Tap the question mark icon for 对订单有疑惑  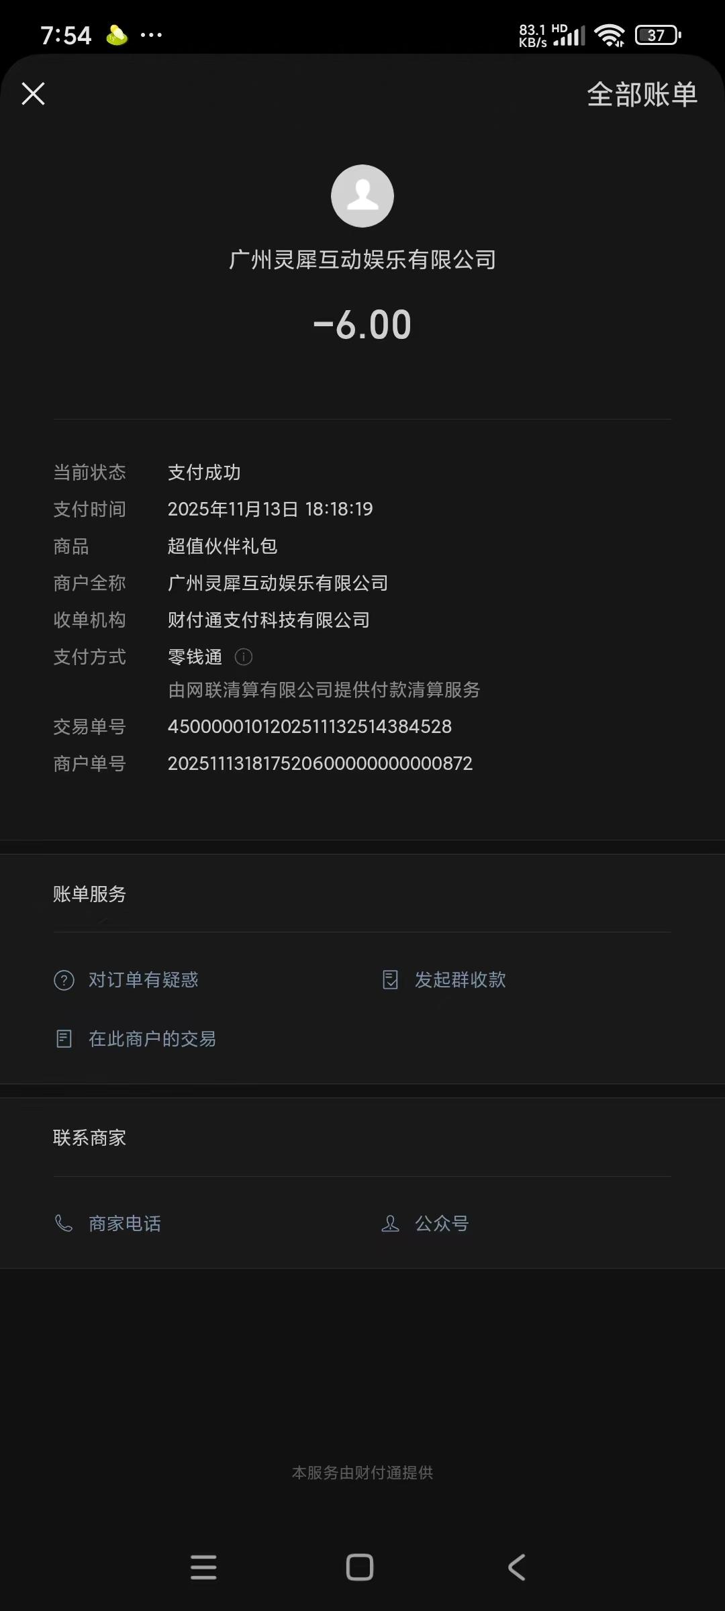[64, 980]
